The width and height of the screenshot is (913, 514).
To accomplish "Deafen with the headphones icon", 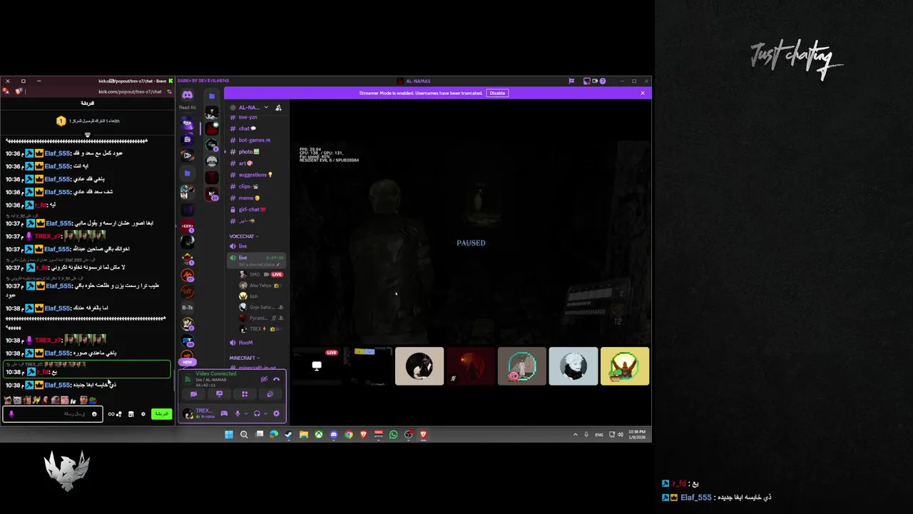I will tap(257, 413).
